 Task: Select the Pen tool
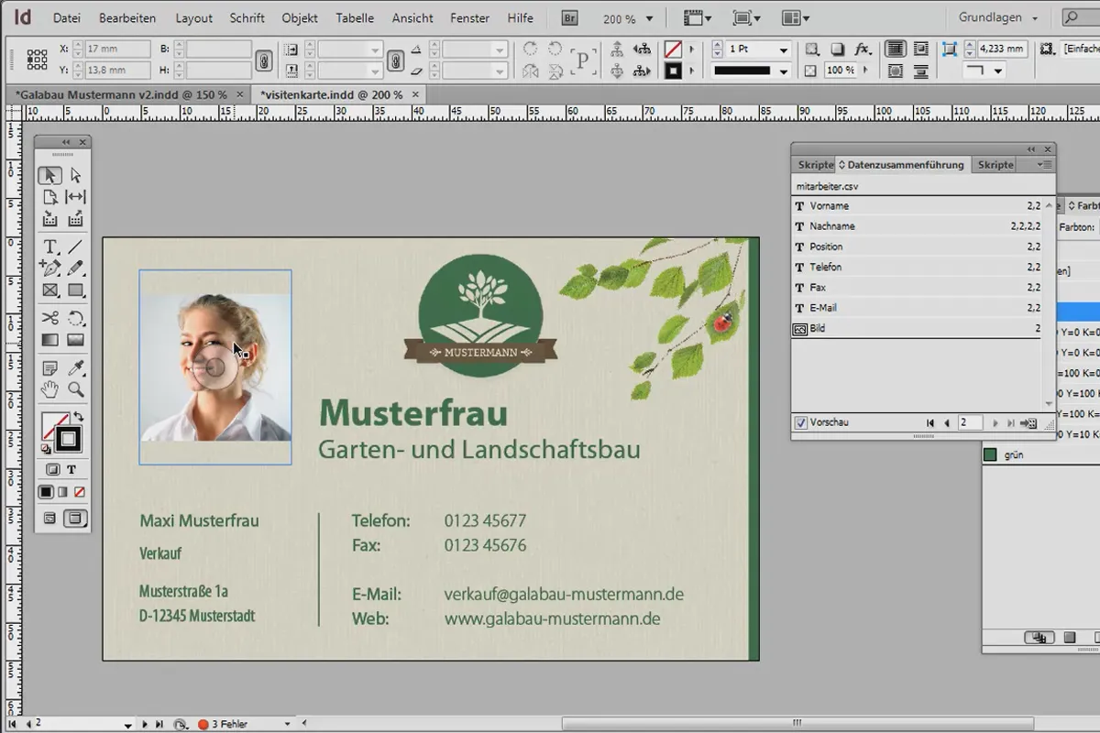pos(50,268)
